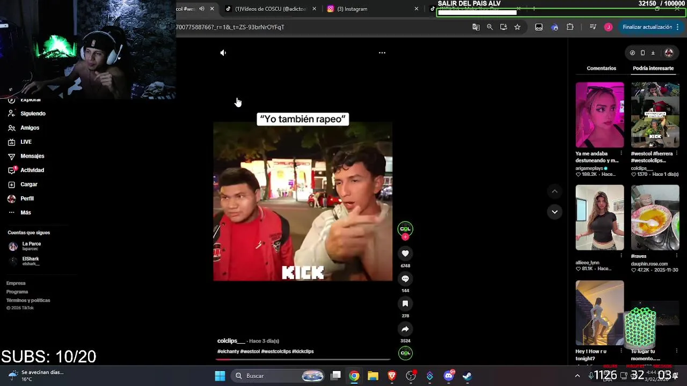Open La Parce followed account
687x386 pixels.
point(25,246)
